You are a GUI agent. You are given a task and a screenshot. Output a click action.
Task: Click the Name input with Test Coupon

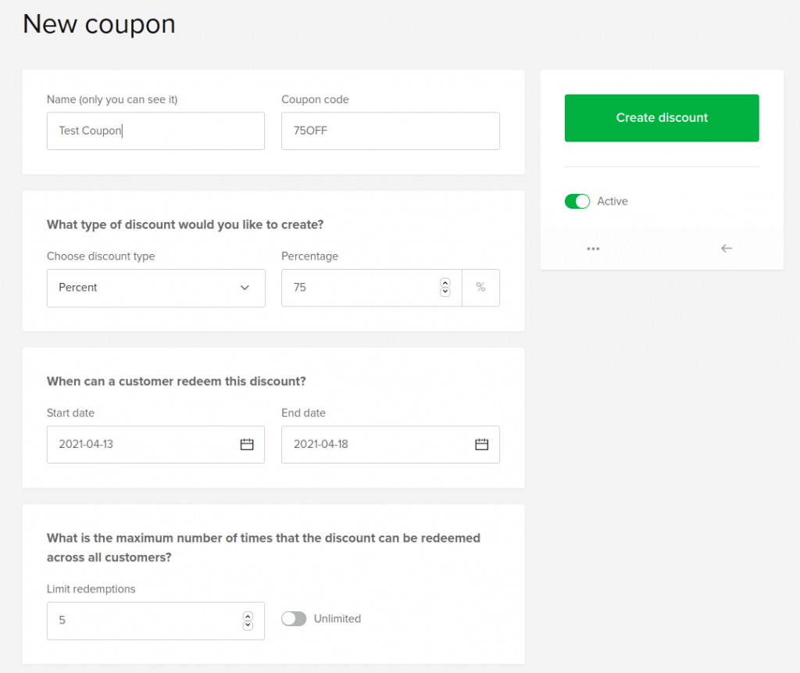point(155,131)
